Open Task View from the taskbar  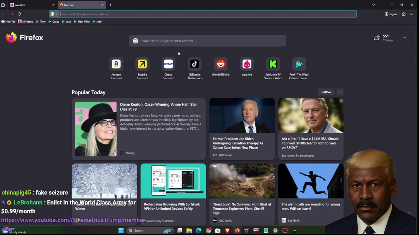click(180, 230)
